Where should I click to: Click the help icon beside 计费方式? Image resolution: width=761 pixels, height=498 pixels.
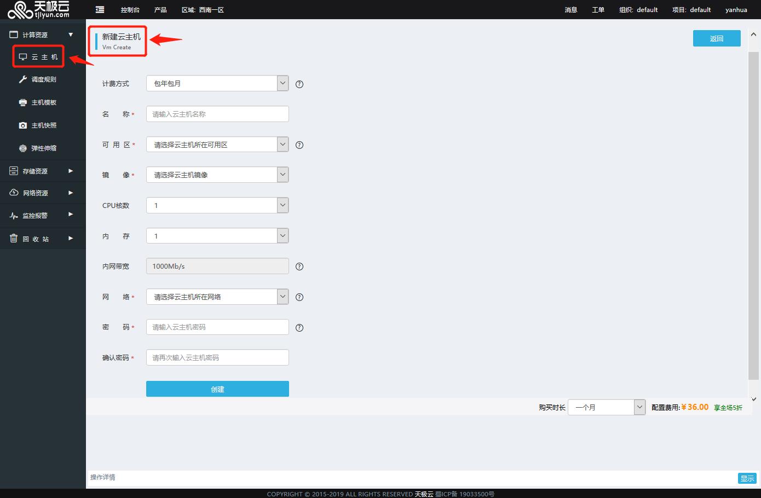point(299,84)
